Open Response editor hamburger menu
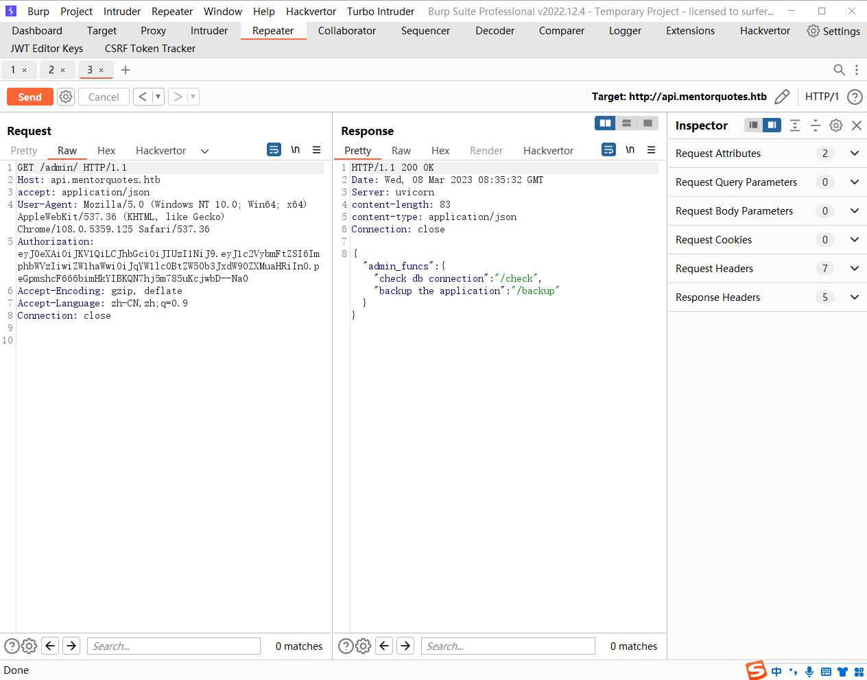 (x=652, y=149)
